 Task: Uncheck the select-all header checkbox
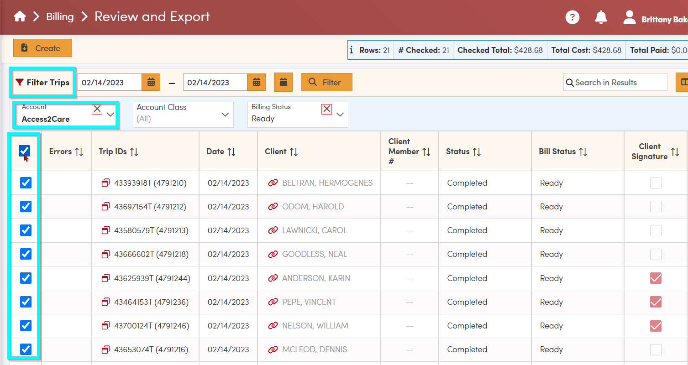pos(25,151)
